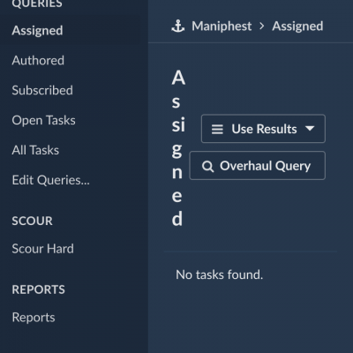
Task: Open the Use Results menu button
Action: [263, 129]
